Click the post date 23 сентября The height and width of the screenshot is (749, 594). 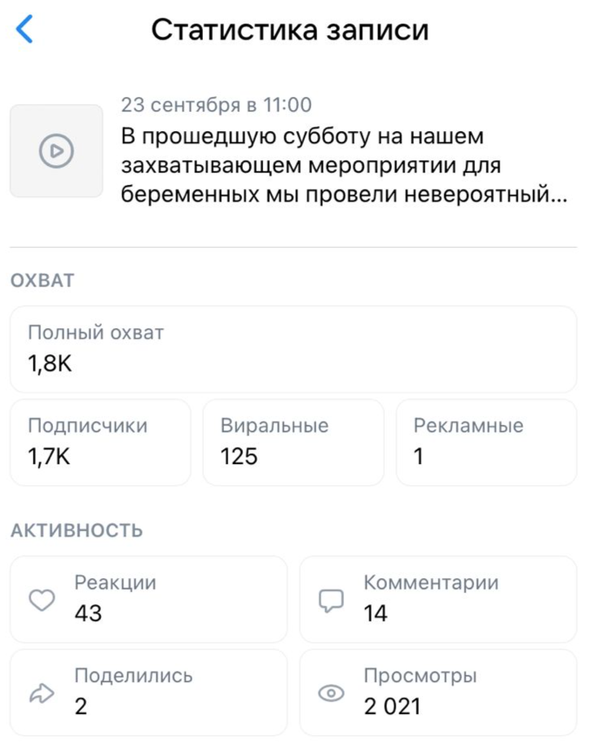pyautogui.click(x=216, y=105)
